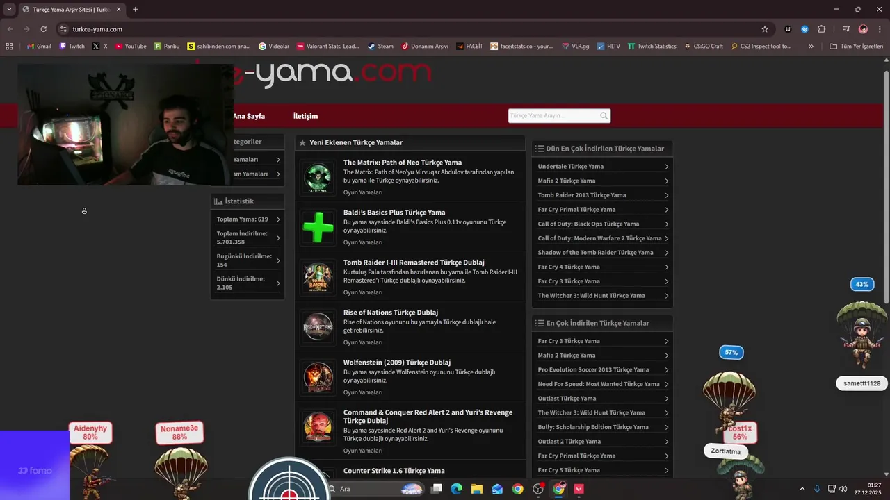Click the Wolfenstein (2009) game icon
The height and width of the screenshot is (500, 890).
click(318, 378)
